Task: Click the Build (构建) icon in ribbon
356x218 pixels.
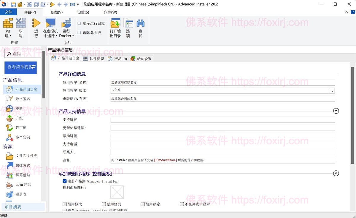Action: (8, 24)
